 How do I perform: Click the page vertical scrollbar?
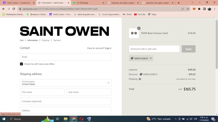click(217, 44)
